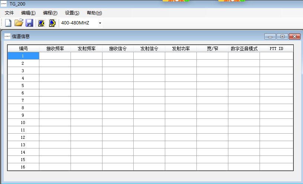
Task: Maximize the 信道信息 child window
Action: [x=282, y=36]
